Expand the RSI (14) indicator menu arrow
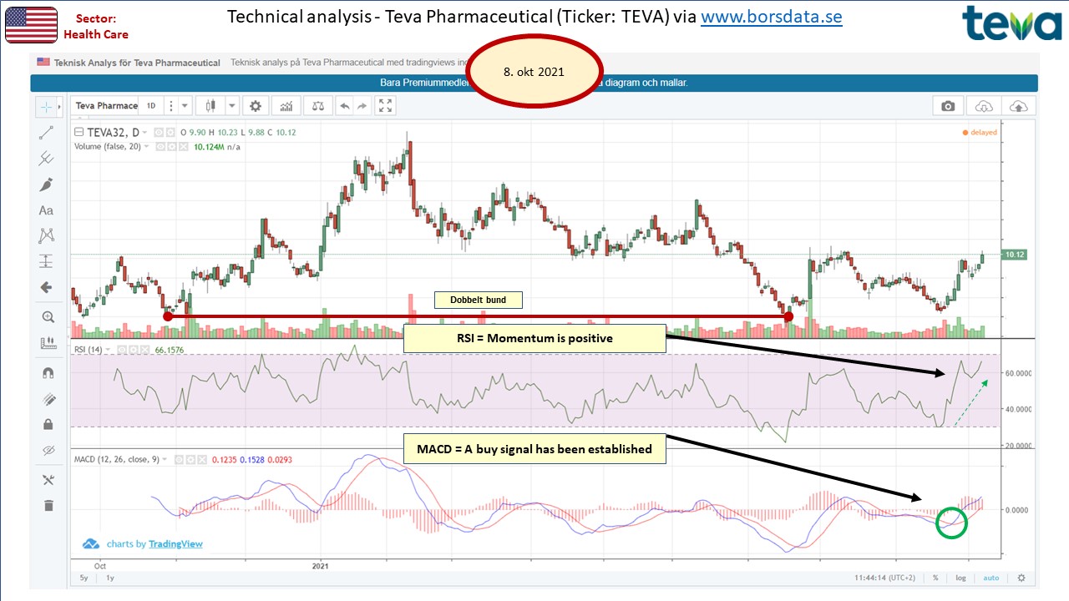This screenshot has width=1069, height=601. [x=109, y=350]
